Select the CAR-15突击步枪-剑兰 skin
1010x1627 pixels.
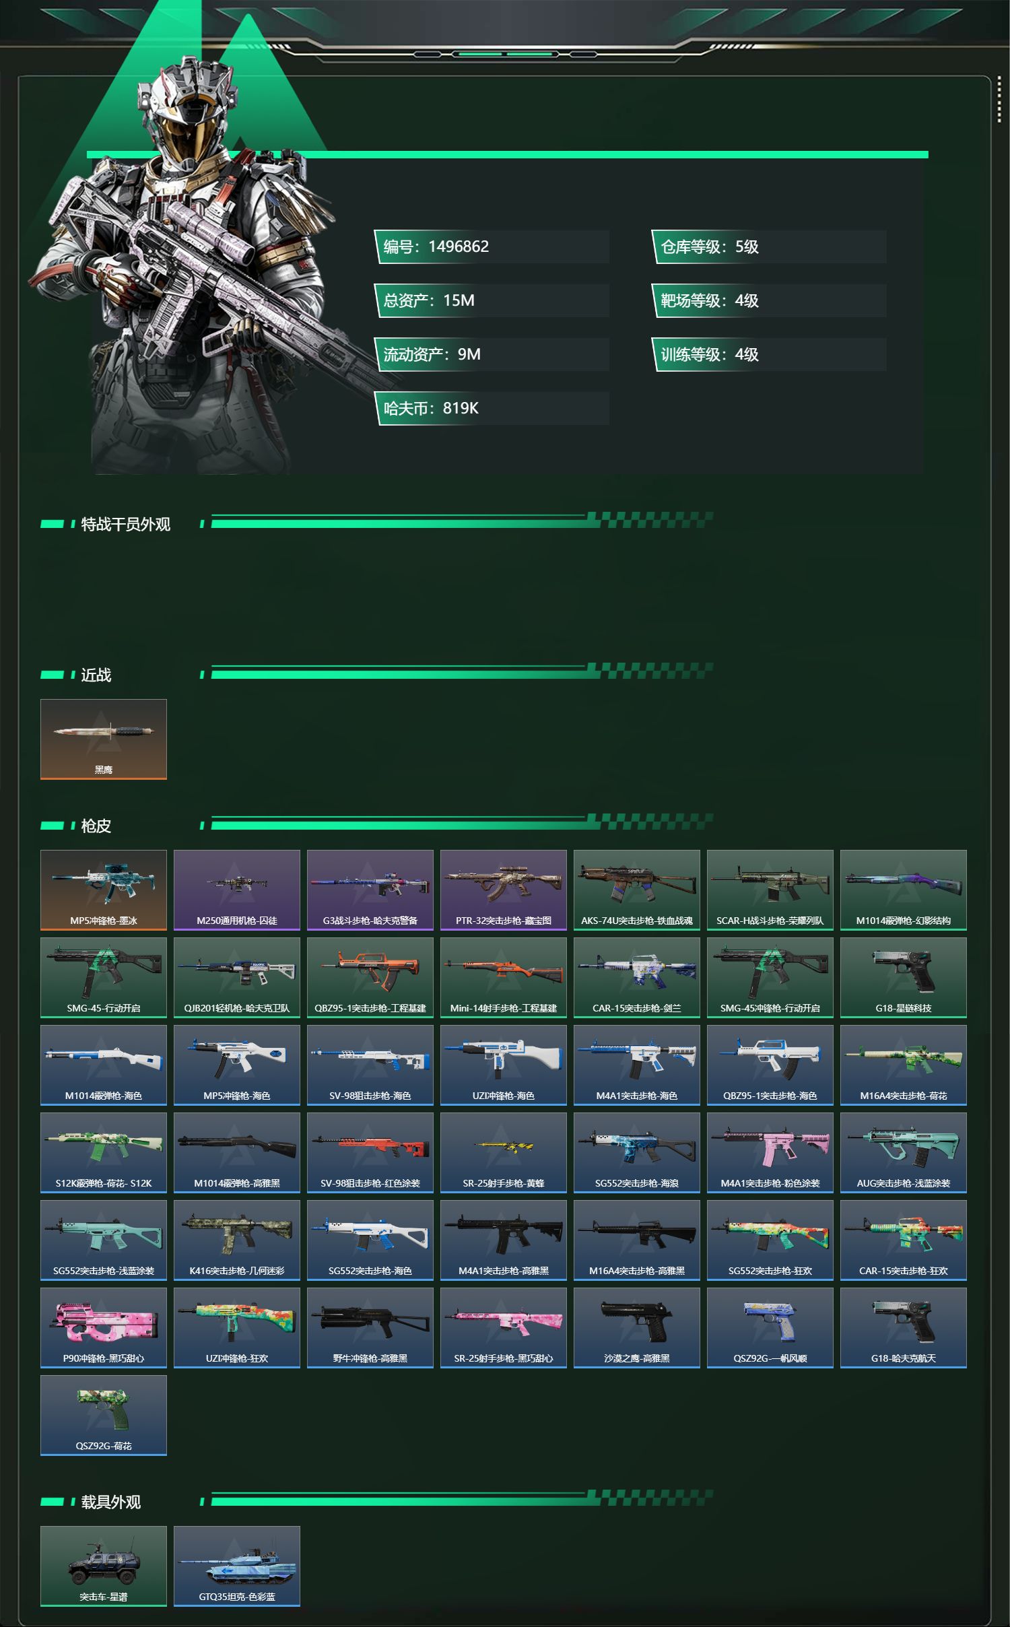[637, 977]
